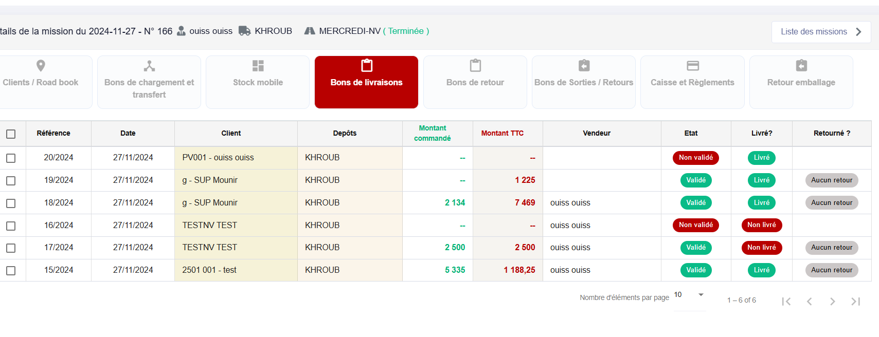The width and height of the screenshot is (879, 337).
Task: Click the Retour emballage icon
Action: click(x=801, y=66)
